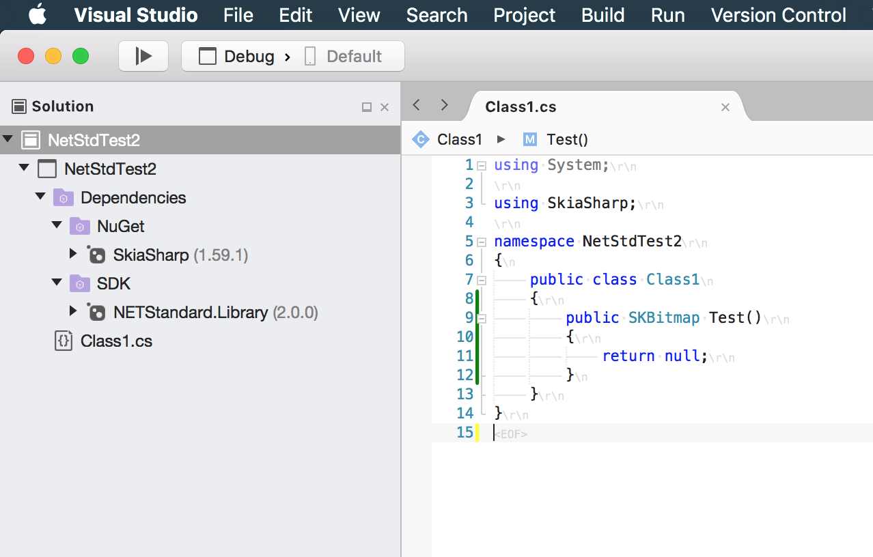This screenshot has height=557, width=873.
Task: Fold the Test() method body on line 9
Action: point(482,317)
